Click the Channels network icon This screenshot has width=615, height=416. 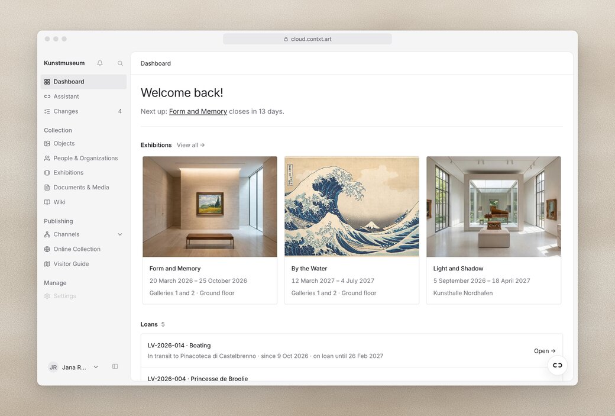coord(47,234)
